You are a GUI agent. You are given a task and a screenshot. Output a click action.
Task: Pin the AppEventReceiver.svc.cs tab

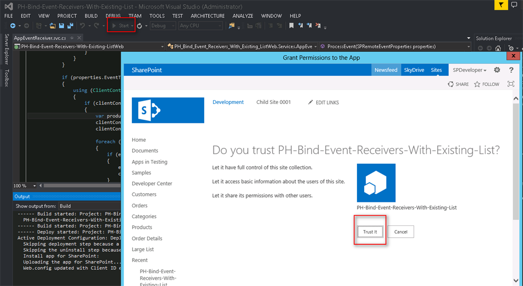pos(72,38)
